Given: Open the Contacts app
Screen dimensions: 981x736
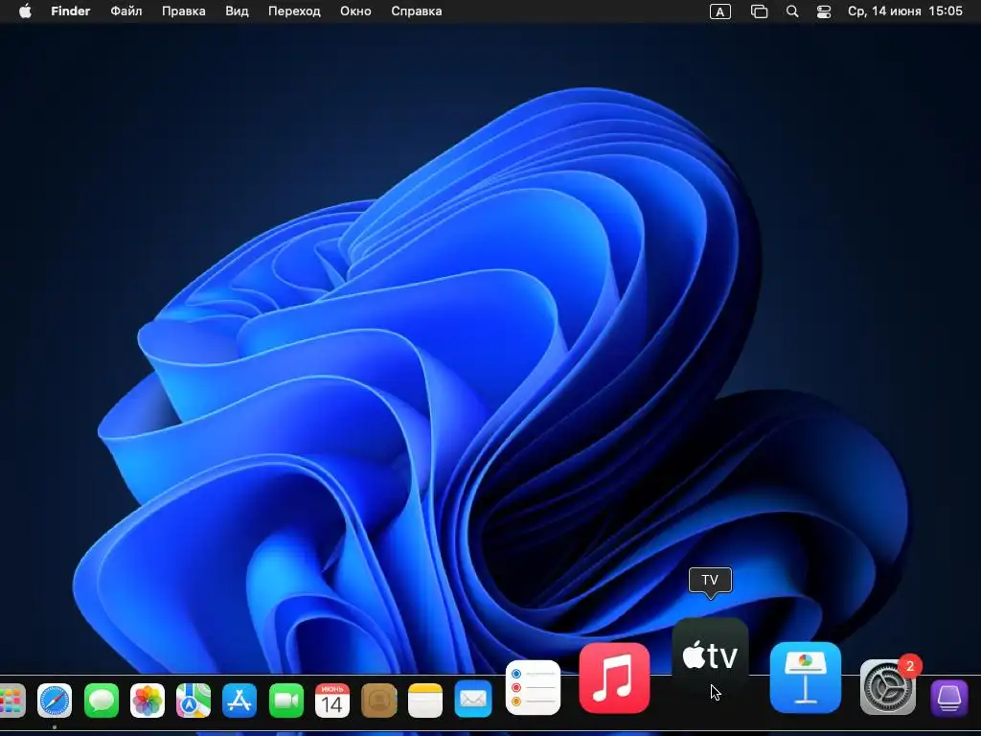Looking at the screenshot, I should tap(379, 700).
